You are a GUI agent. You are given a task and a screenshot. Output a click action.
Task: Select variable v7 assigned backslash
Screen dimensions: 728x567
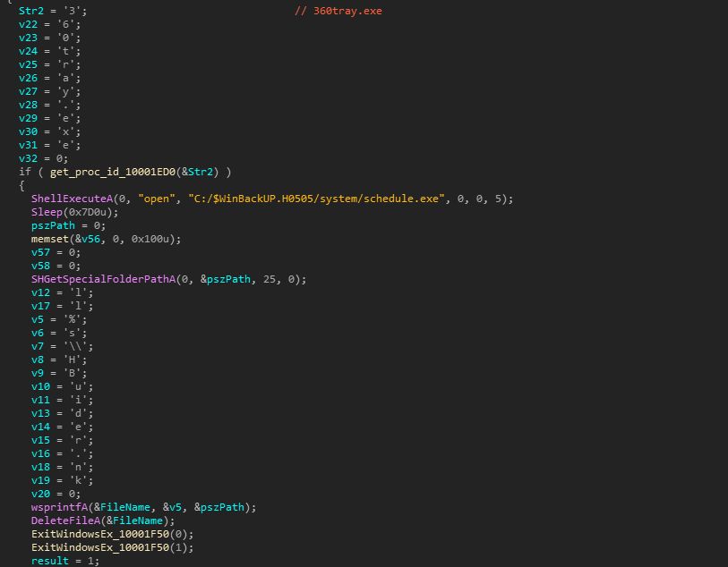[x=38, y=346]
